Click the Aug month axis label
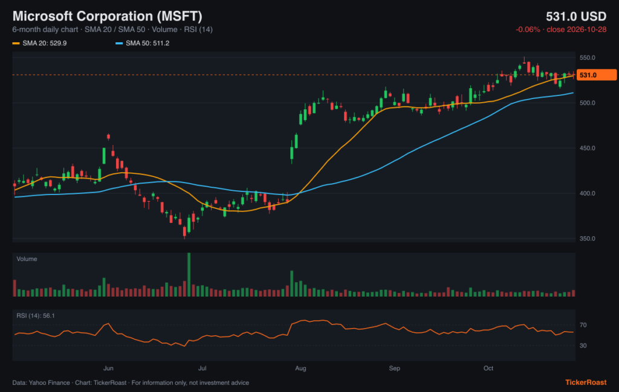 pyautogui.click(x=300, y=368)
